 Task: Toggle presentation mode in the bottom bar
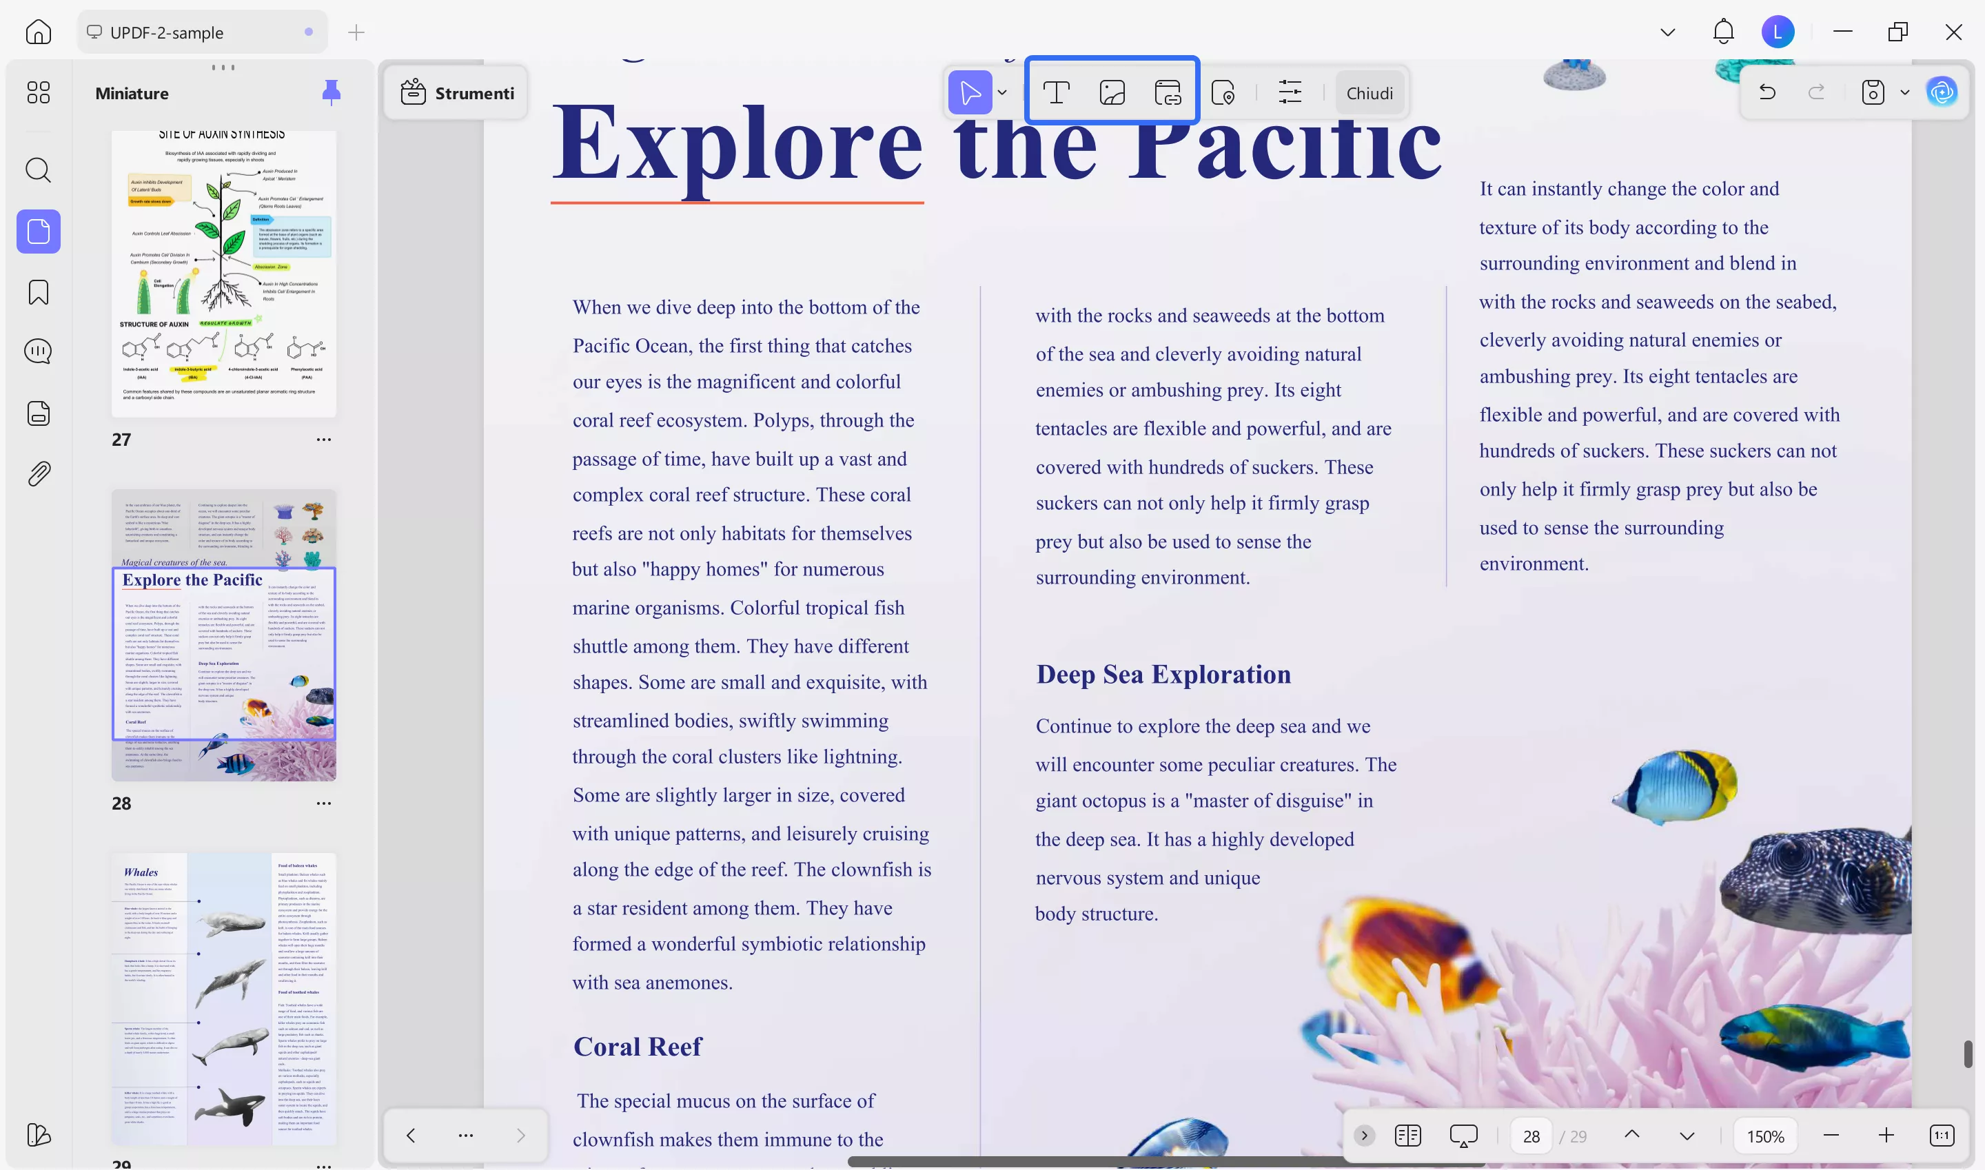pos(1464,1136)
